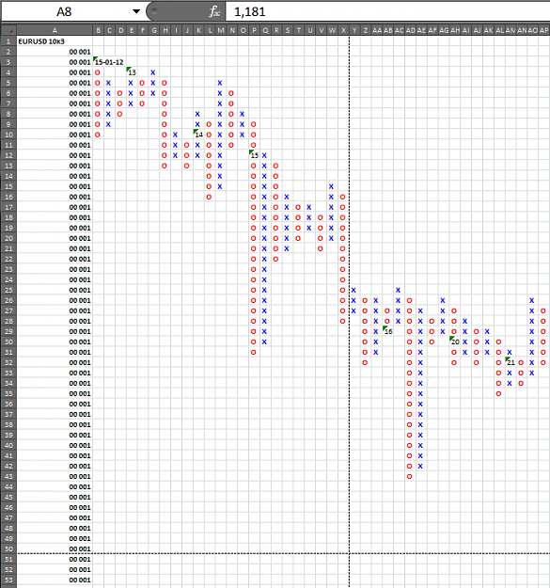Click the red O in row 16 column L

click(x=209, y=197)
